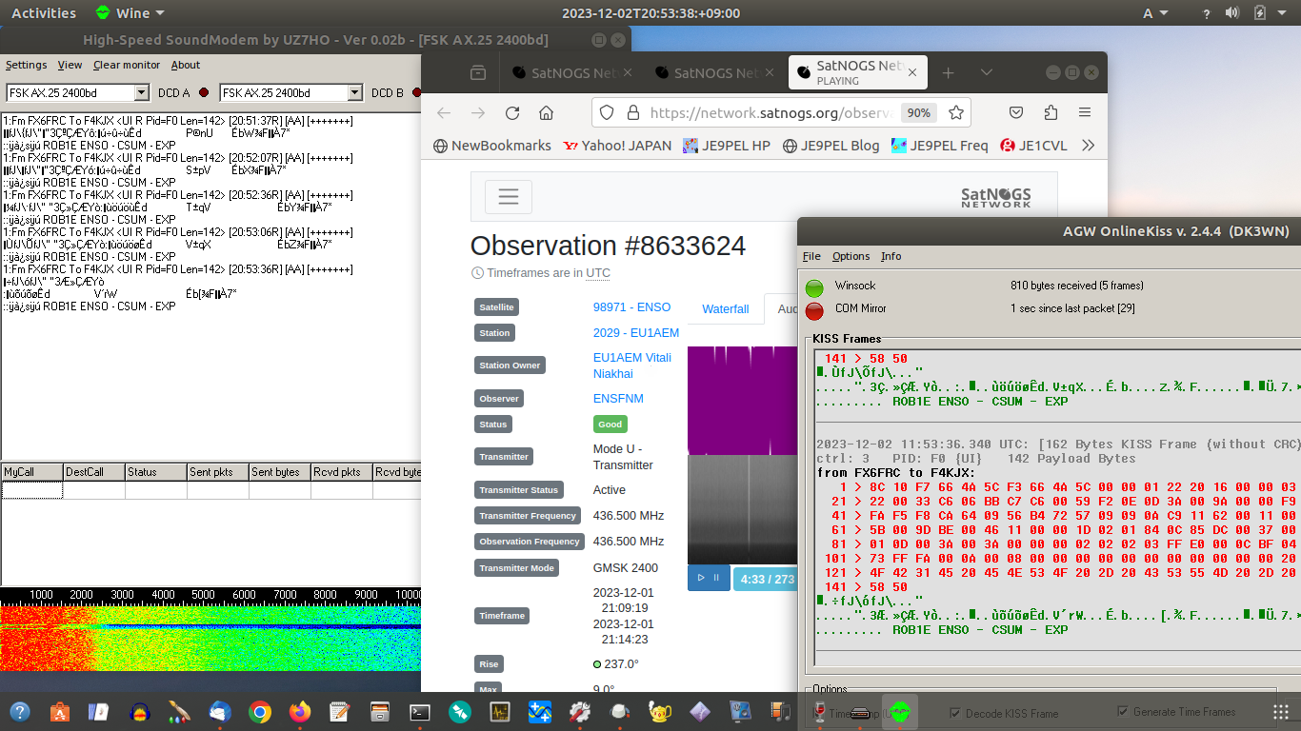The width and height of the screenshot is (1301, 731).
Task: Open Audacity headphones icon in dock
Action: click(140, 711)
